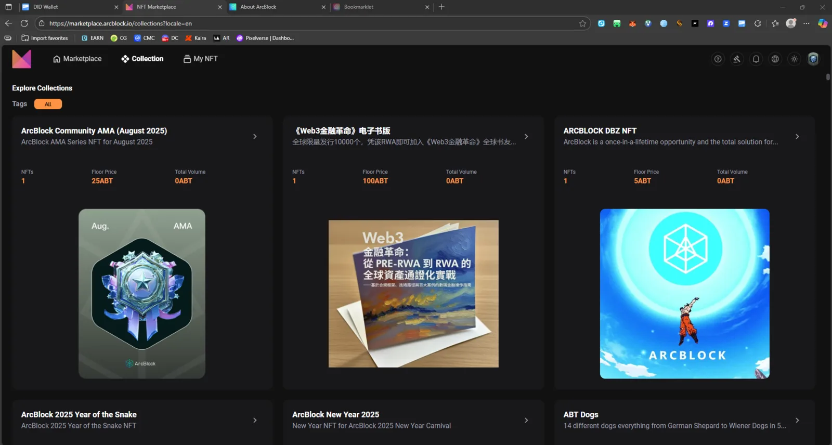Open the blue wallet card extension

click(x=742, y=23)
